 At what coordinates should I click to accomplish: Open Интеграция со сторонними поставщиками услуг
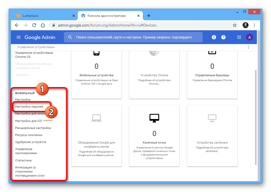click(x=30, y=171)
